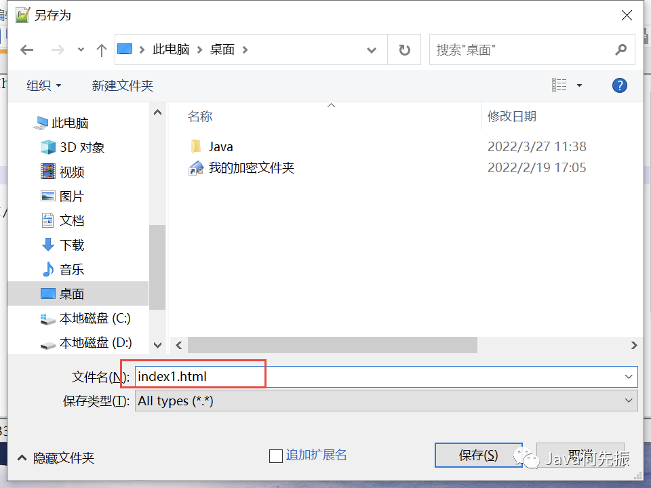This screenshot has width=651, height=488.
Task: Click the 文件名 input field
Action: (386, 376)
